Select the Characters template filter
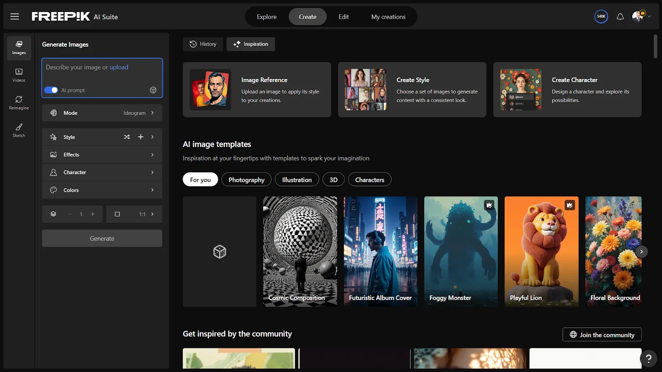 pos(369,179)
